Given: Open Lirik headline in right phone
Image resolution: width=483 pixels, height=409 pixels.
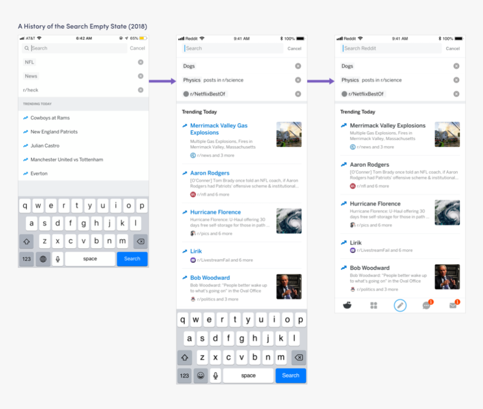Looking at the screenshot, I should click(x=356, y=243).
